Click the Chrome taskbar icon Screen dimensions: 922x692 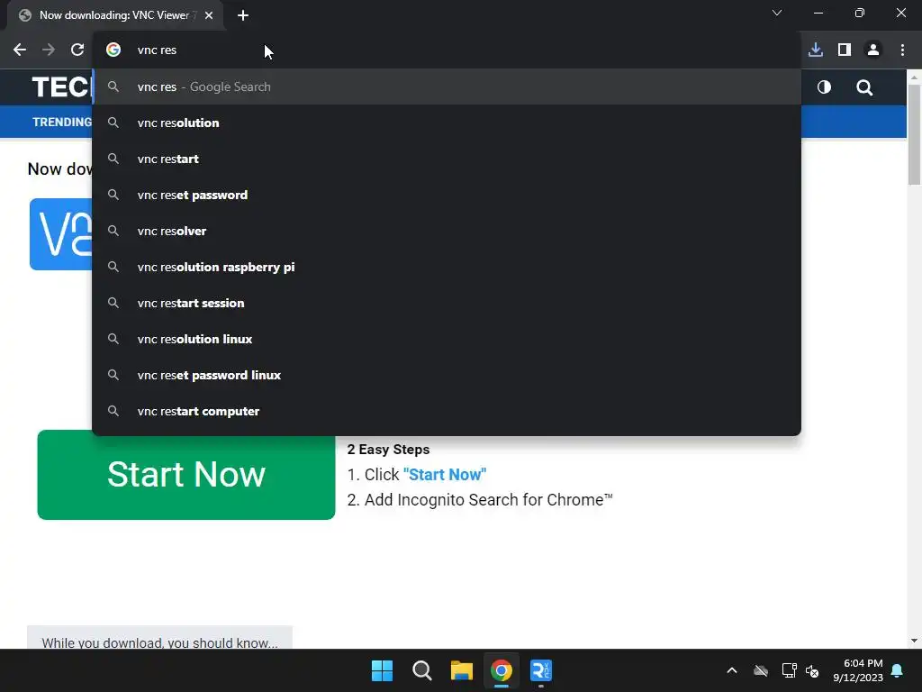coord(502,670)
